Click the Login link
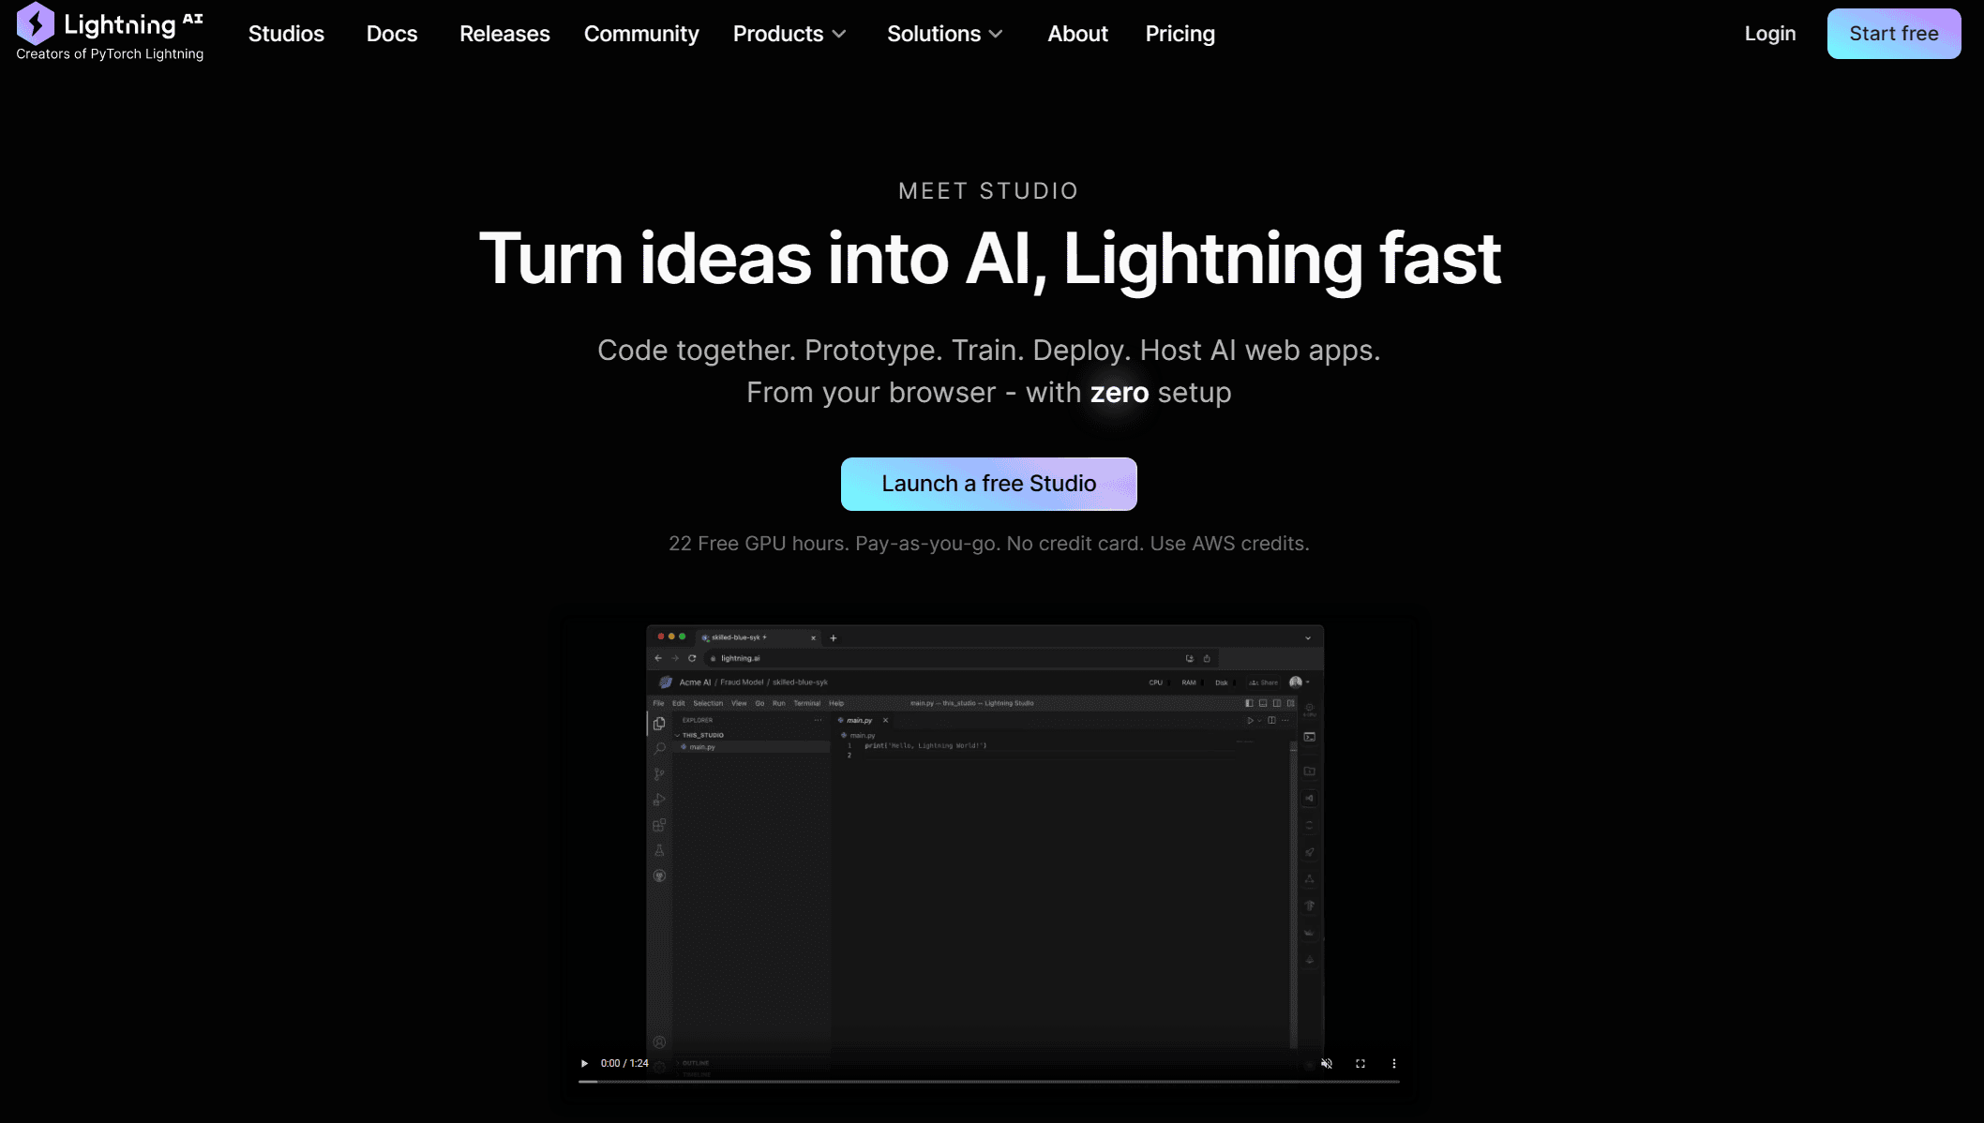 1770,34
